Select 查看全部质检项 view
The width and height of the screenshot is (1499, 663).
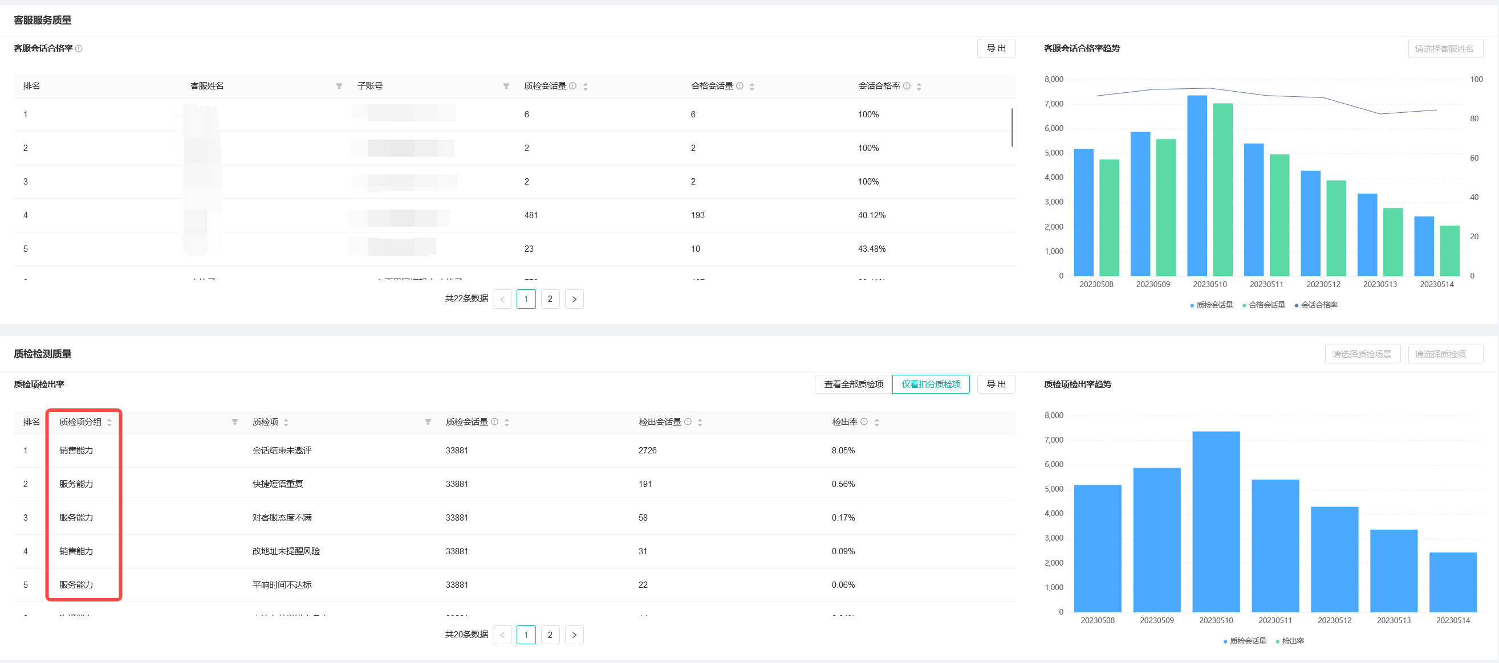(854, 384)
